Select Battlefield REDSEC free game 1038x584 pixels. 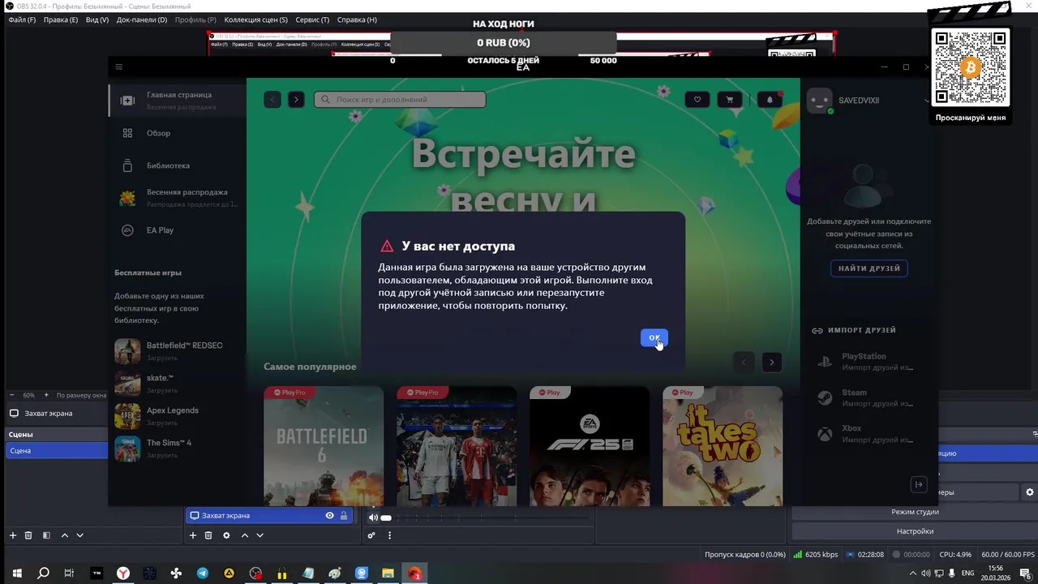pos(177,351)
